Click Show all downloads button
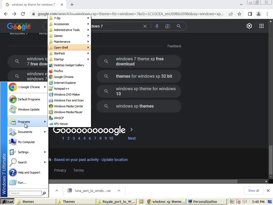The height and width of the screenshot is (205, 273). [x=254, y=191]
